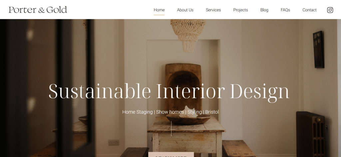Click the 'Show homes' text in subtitle
Screen dimensions: 341x157
pos(170,112)
